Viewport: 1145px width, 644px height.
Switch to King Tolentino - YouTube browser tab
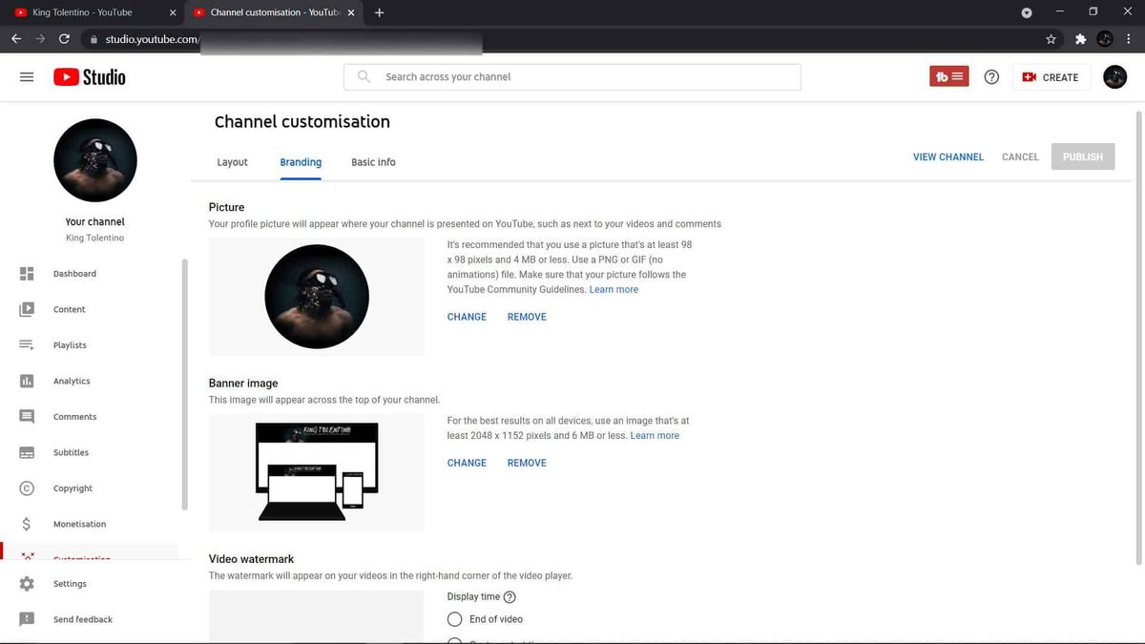92,12
